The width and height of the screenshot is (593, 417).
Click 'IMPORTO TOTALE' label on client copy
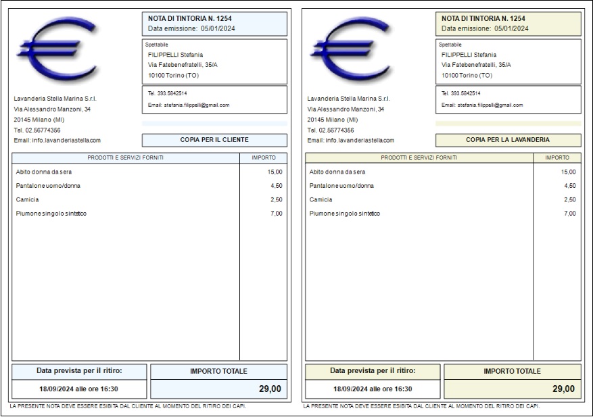218,372
